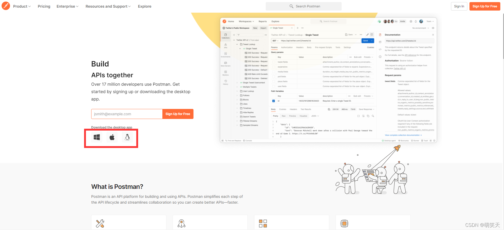
Task: Click the wrench and pencil tools card icon
Action: pyautogui.click(x=100, y=223)
